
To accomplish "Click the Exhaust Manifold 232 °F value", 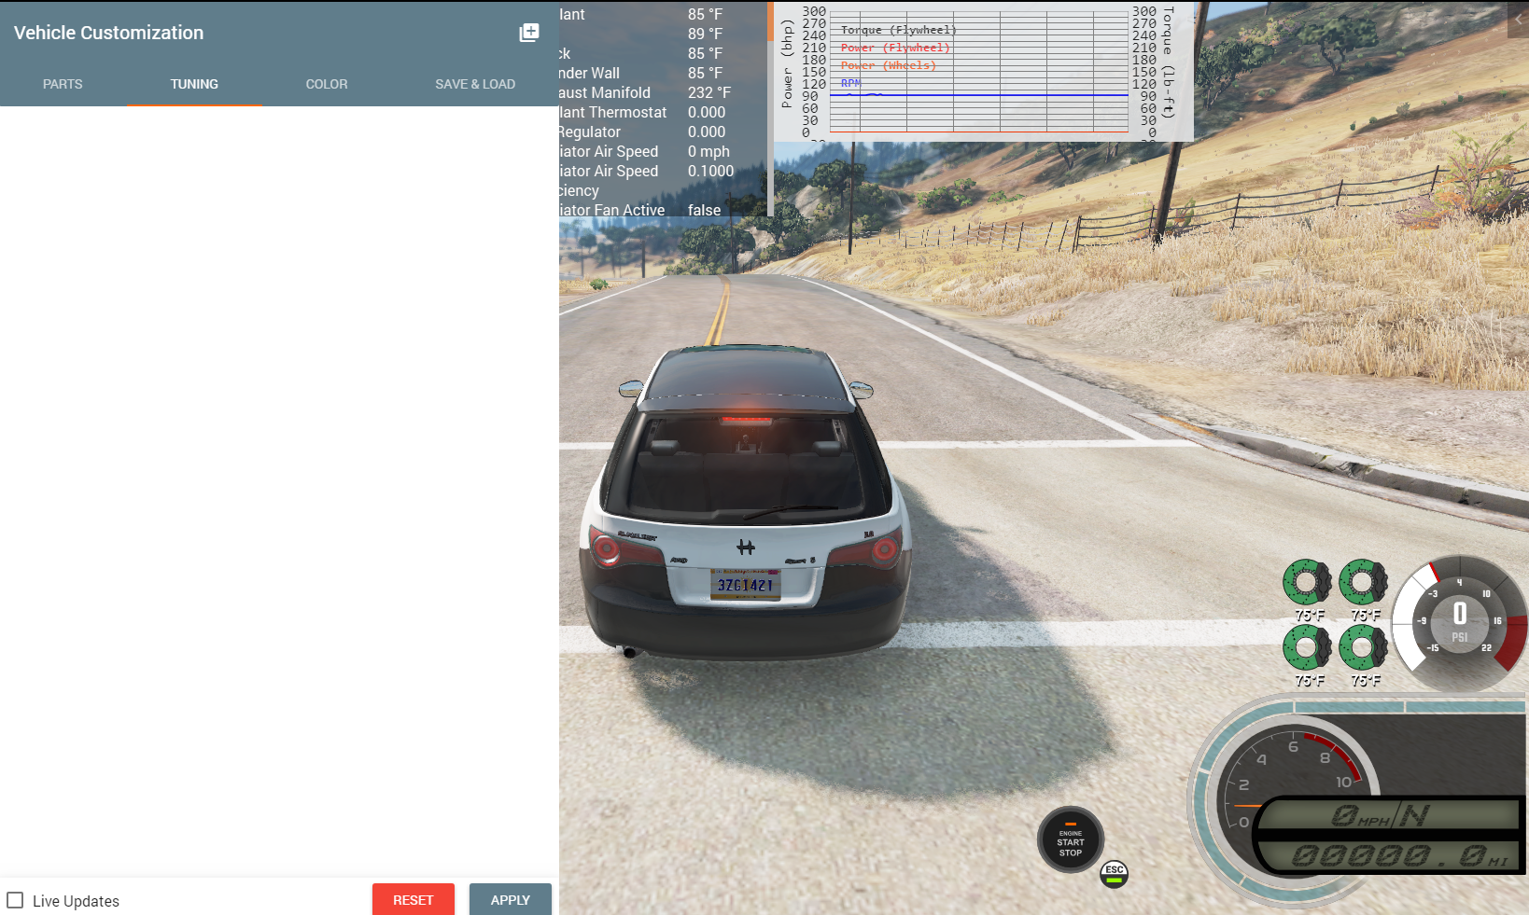I will [709, 92].
